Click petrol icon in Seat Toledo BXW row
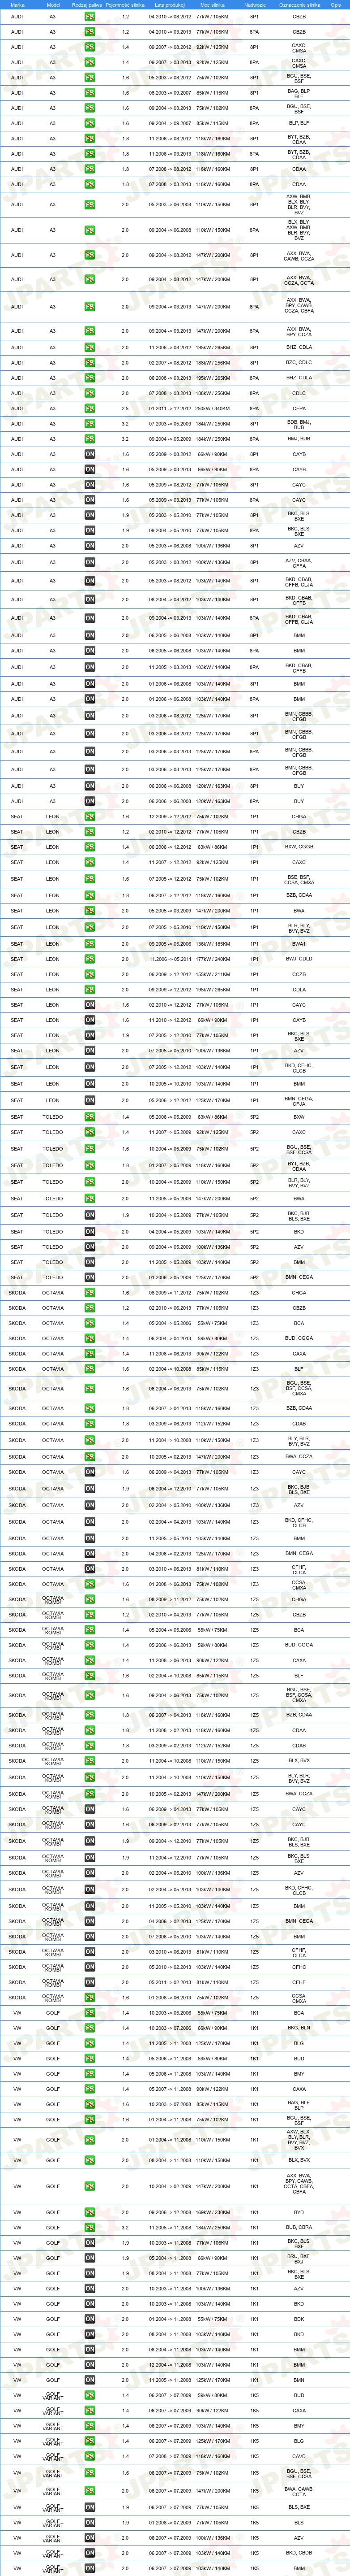The height and width of the screenshot is (2576, 350). click(90, 1117)
